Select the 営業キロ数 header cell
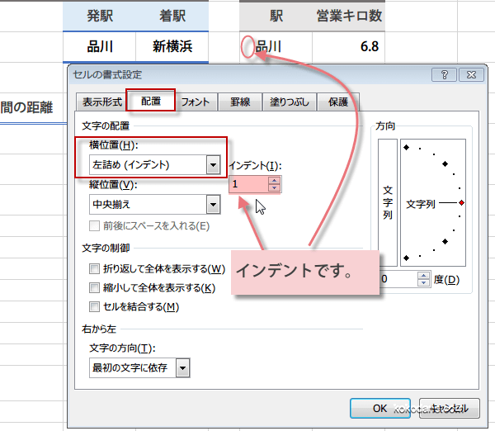This screenshot has height=431, width=495. [348, 16]
